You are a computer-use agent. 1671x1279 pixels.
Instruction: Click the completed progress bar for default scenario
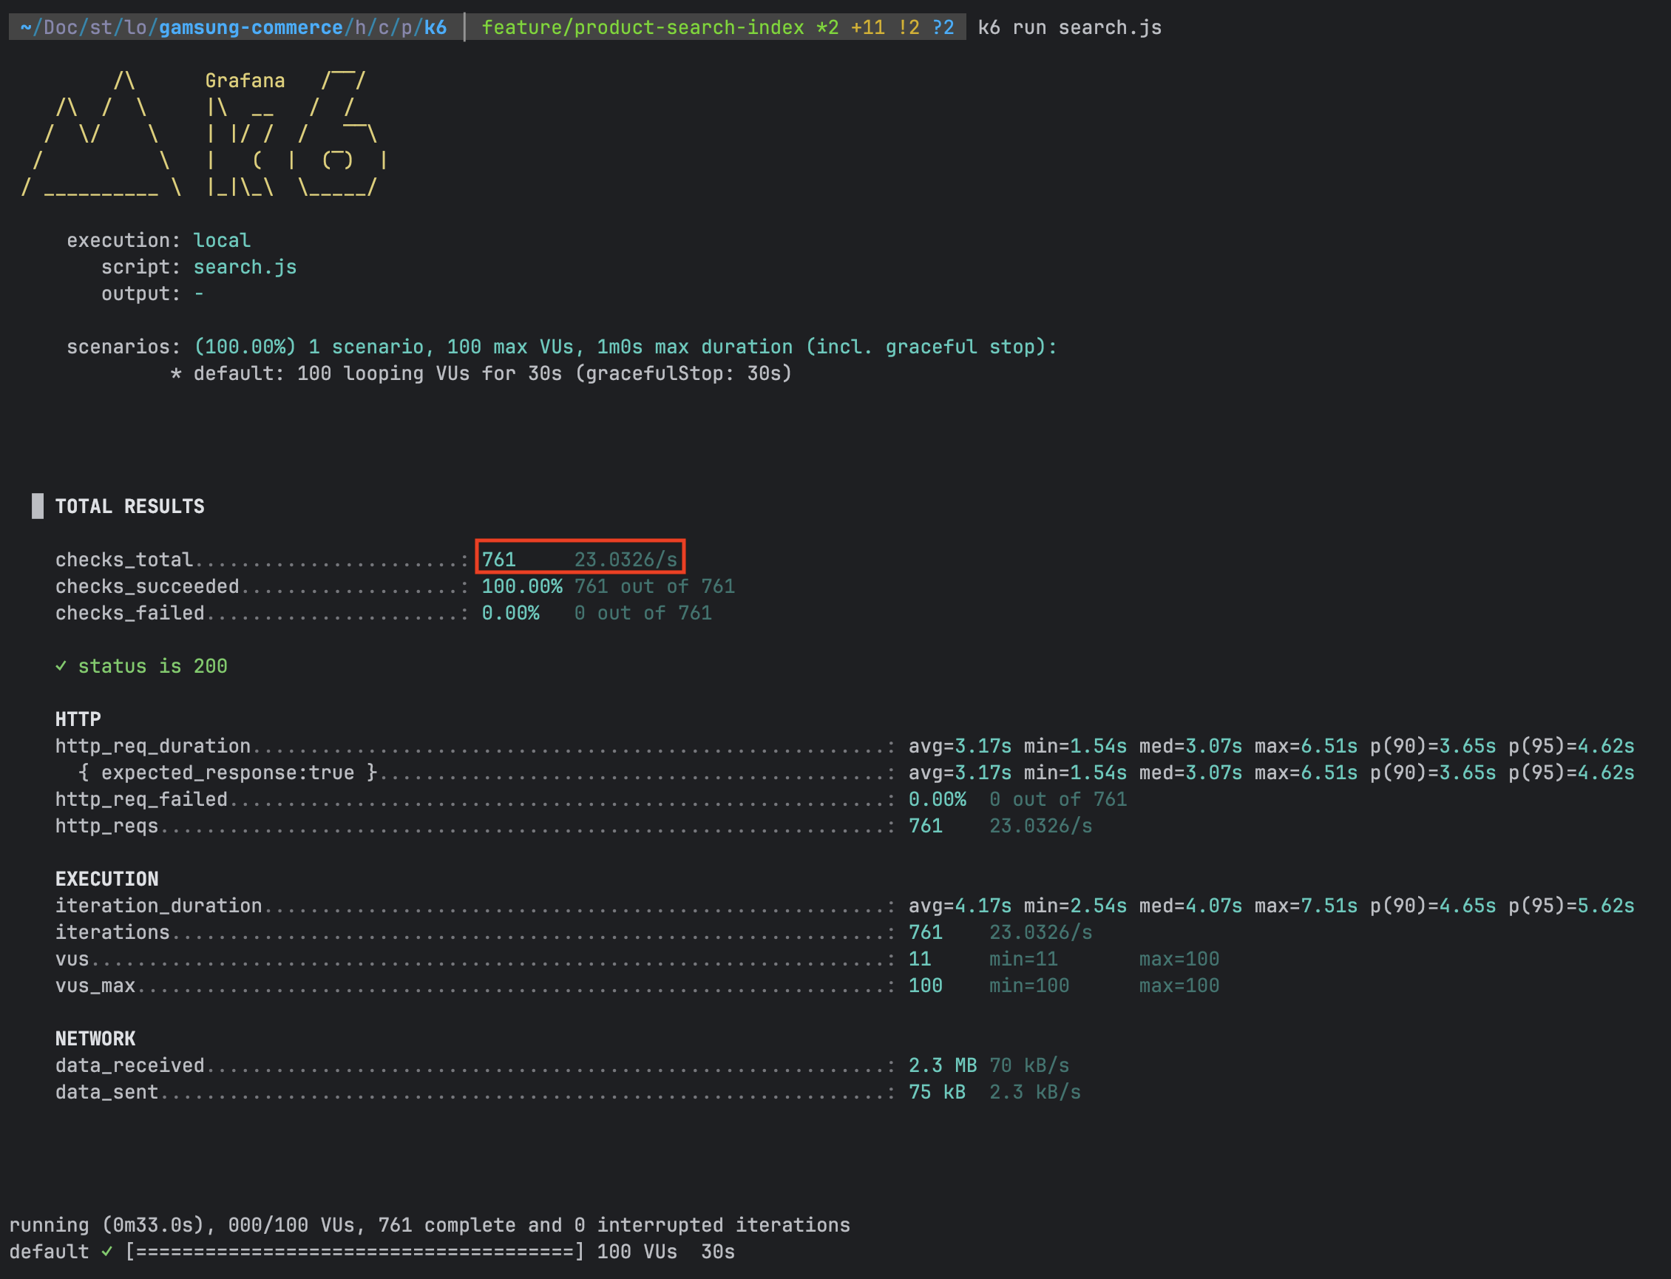coord(355,1252)
